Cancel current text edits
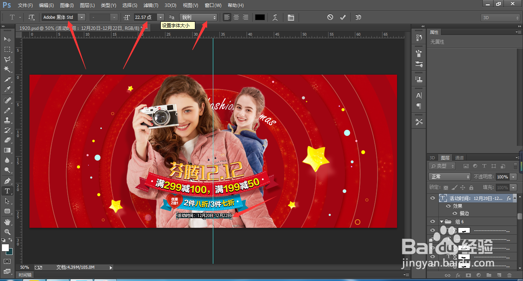 click(330, 17)
